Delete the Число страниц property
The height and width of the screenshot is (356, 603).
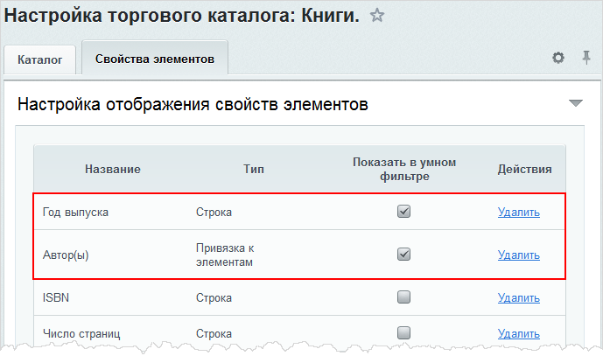[519, 333]
